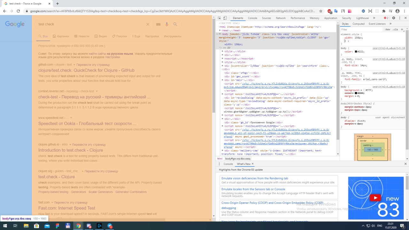
Task: Open DevTools settings gear
Action: 394,18
